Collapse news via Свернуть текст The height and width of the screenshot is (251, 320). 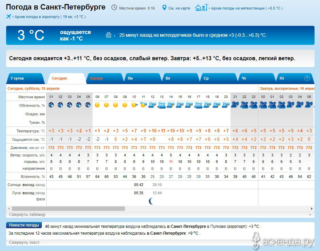[24, 242]
